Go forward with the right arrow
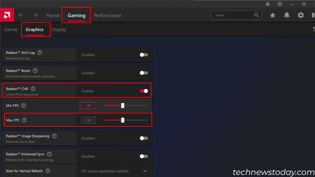Image resolution: width=315 pixels, height=177 pixels. click(35, 15)
